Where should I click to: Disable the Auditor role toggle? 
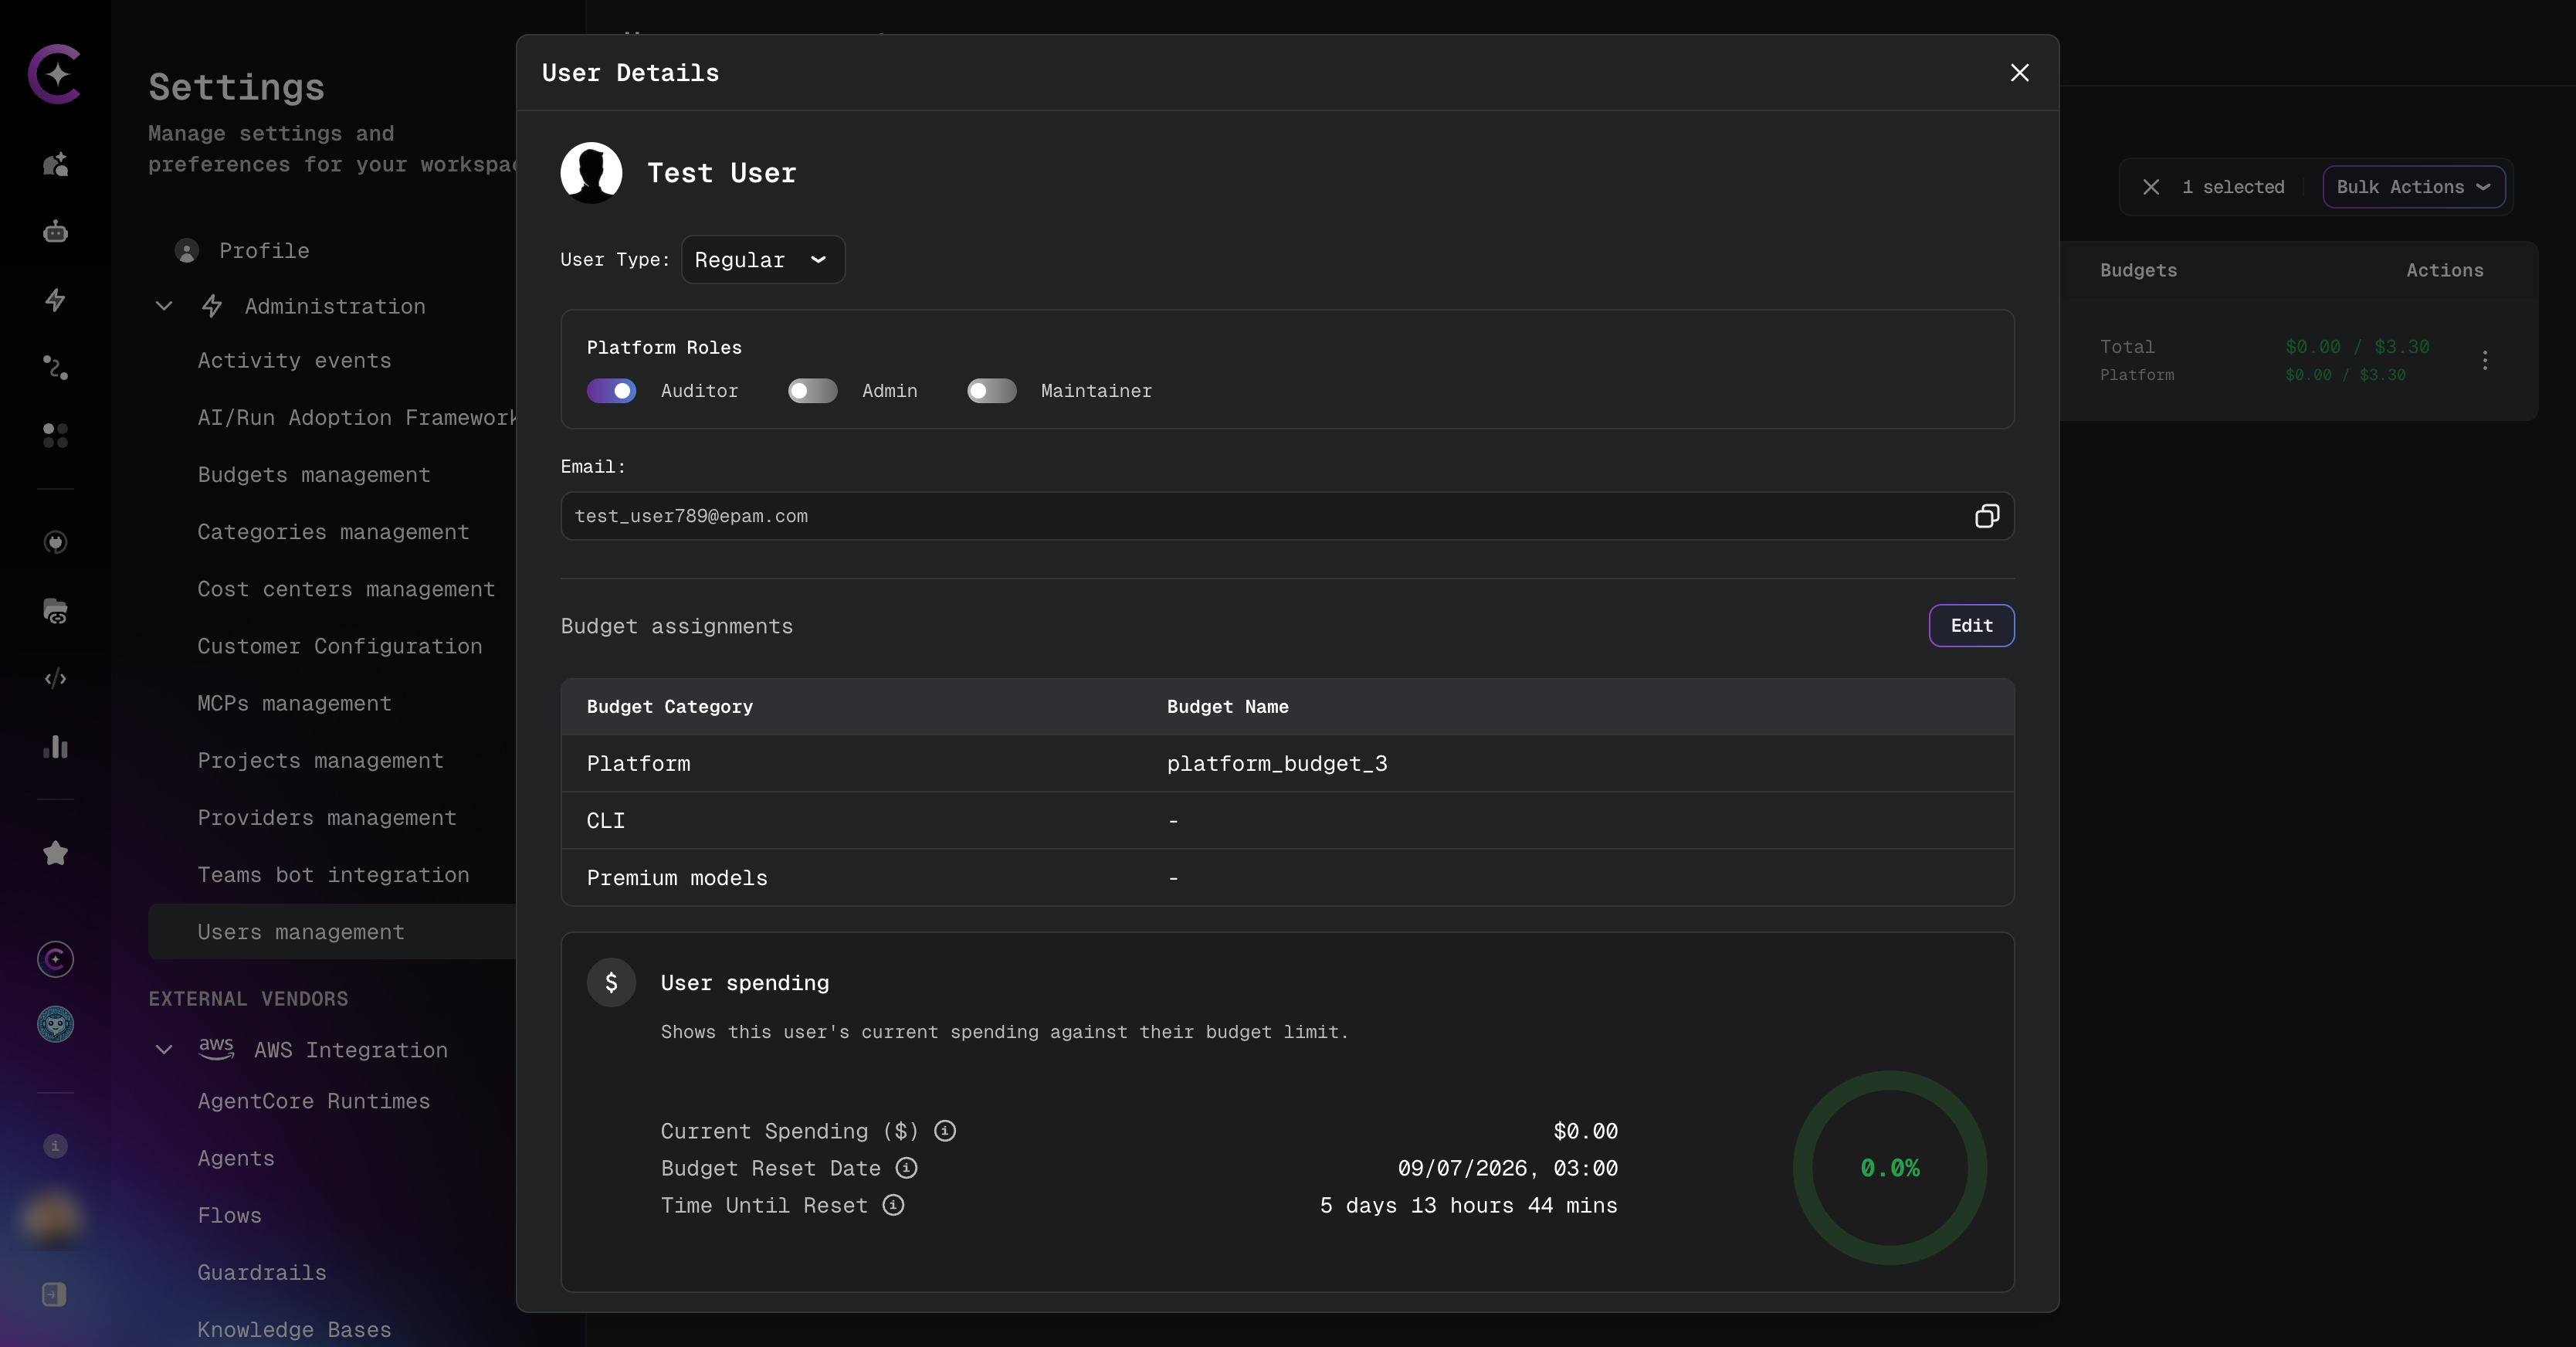[x=611, y=391]
